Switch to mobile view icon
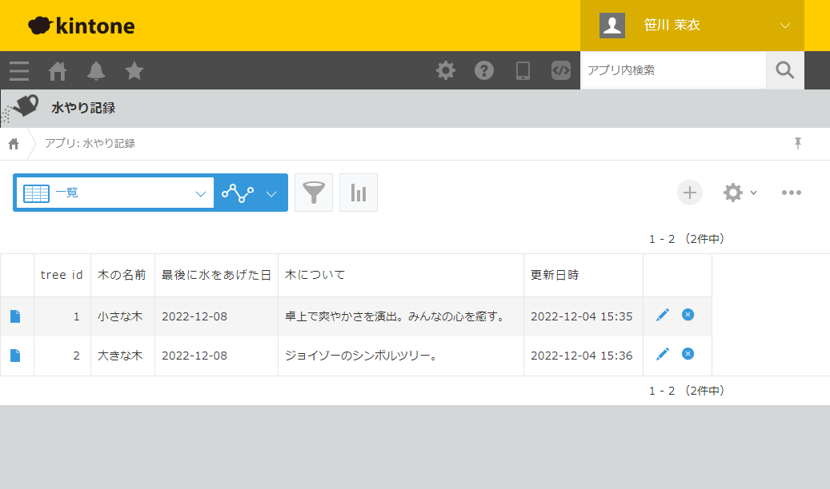The width and height of the screenshot is (830, 489). 523,70
